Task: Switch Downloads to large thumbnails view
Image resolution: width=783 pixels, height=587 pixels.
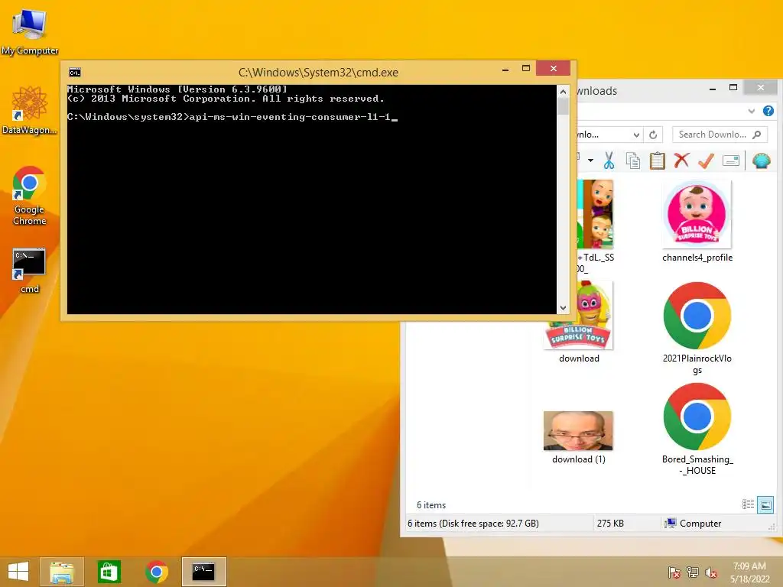Action: point(765,504)
